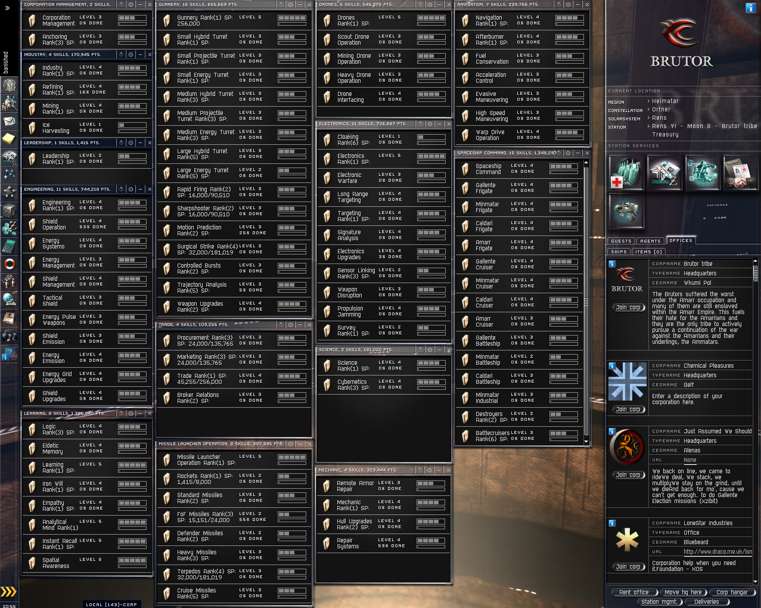Click the blue info icon at top-right corner
This screenshot has width=761, height=608.
click(x=751, y=8)
